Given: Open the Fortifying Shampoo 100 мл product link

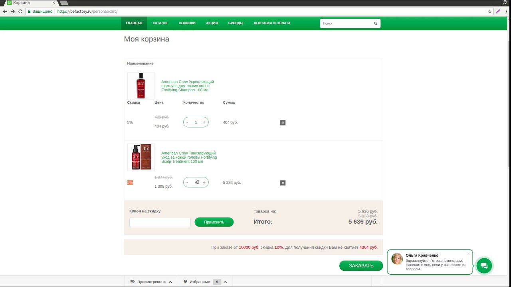Looking at the screenshot, I should 188,86.
